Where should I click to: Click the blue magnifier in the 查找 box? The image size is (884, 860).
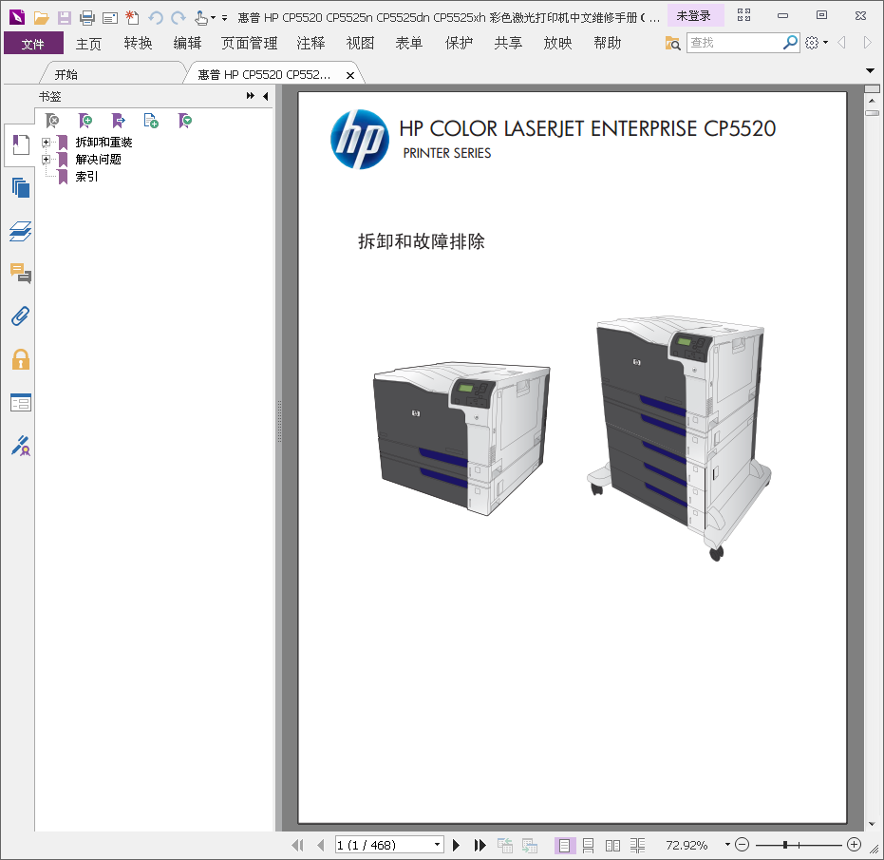[x=790, y=43]
